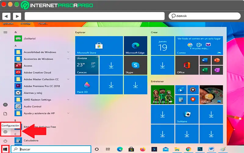The image size is (244, 153).
Task: Open the Xbox Console Companion tile
Action: click(x=163, y=95)
